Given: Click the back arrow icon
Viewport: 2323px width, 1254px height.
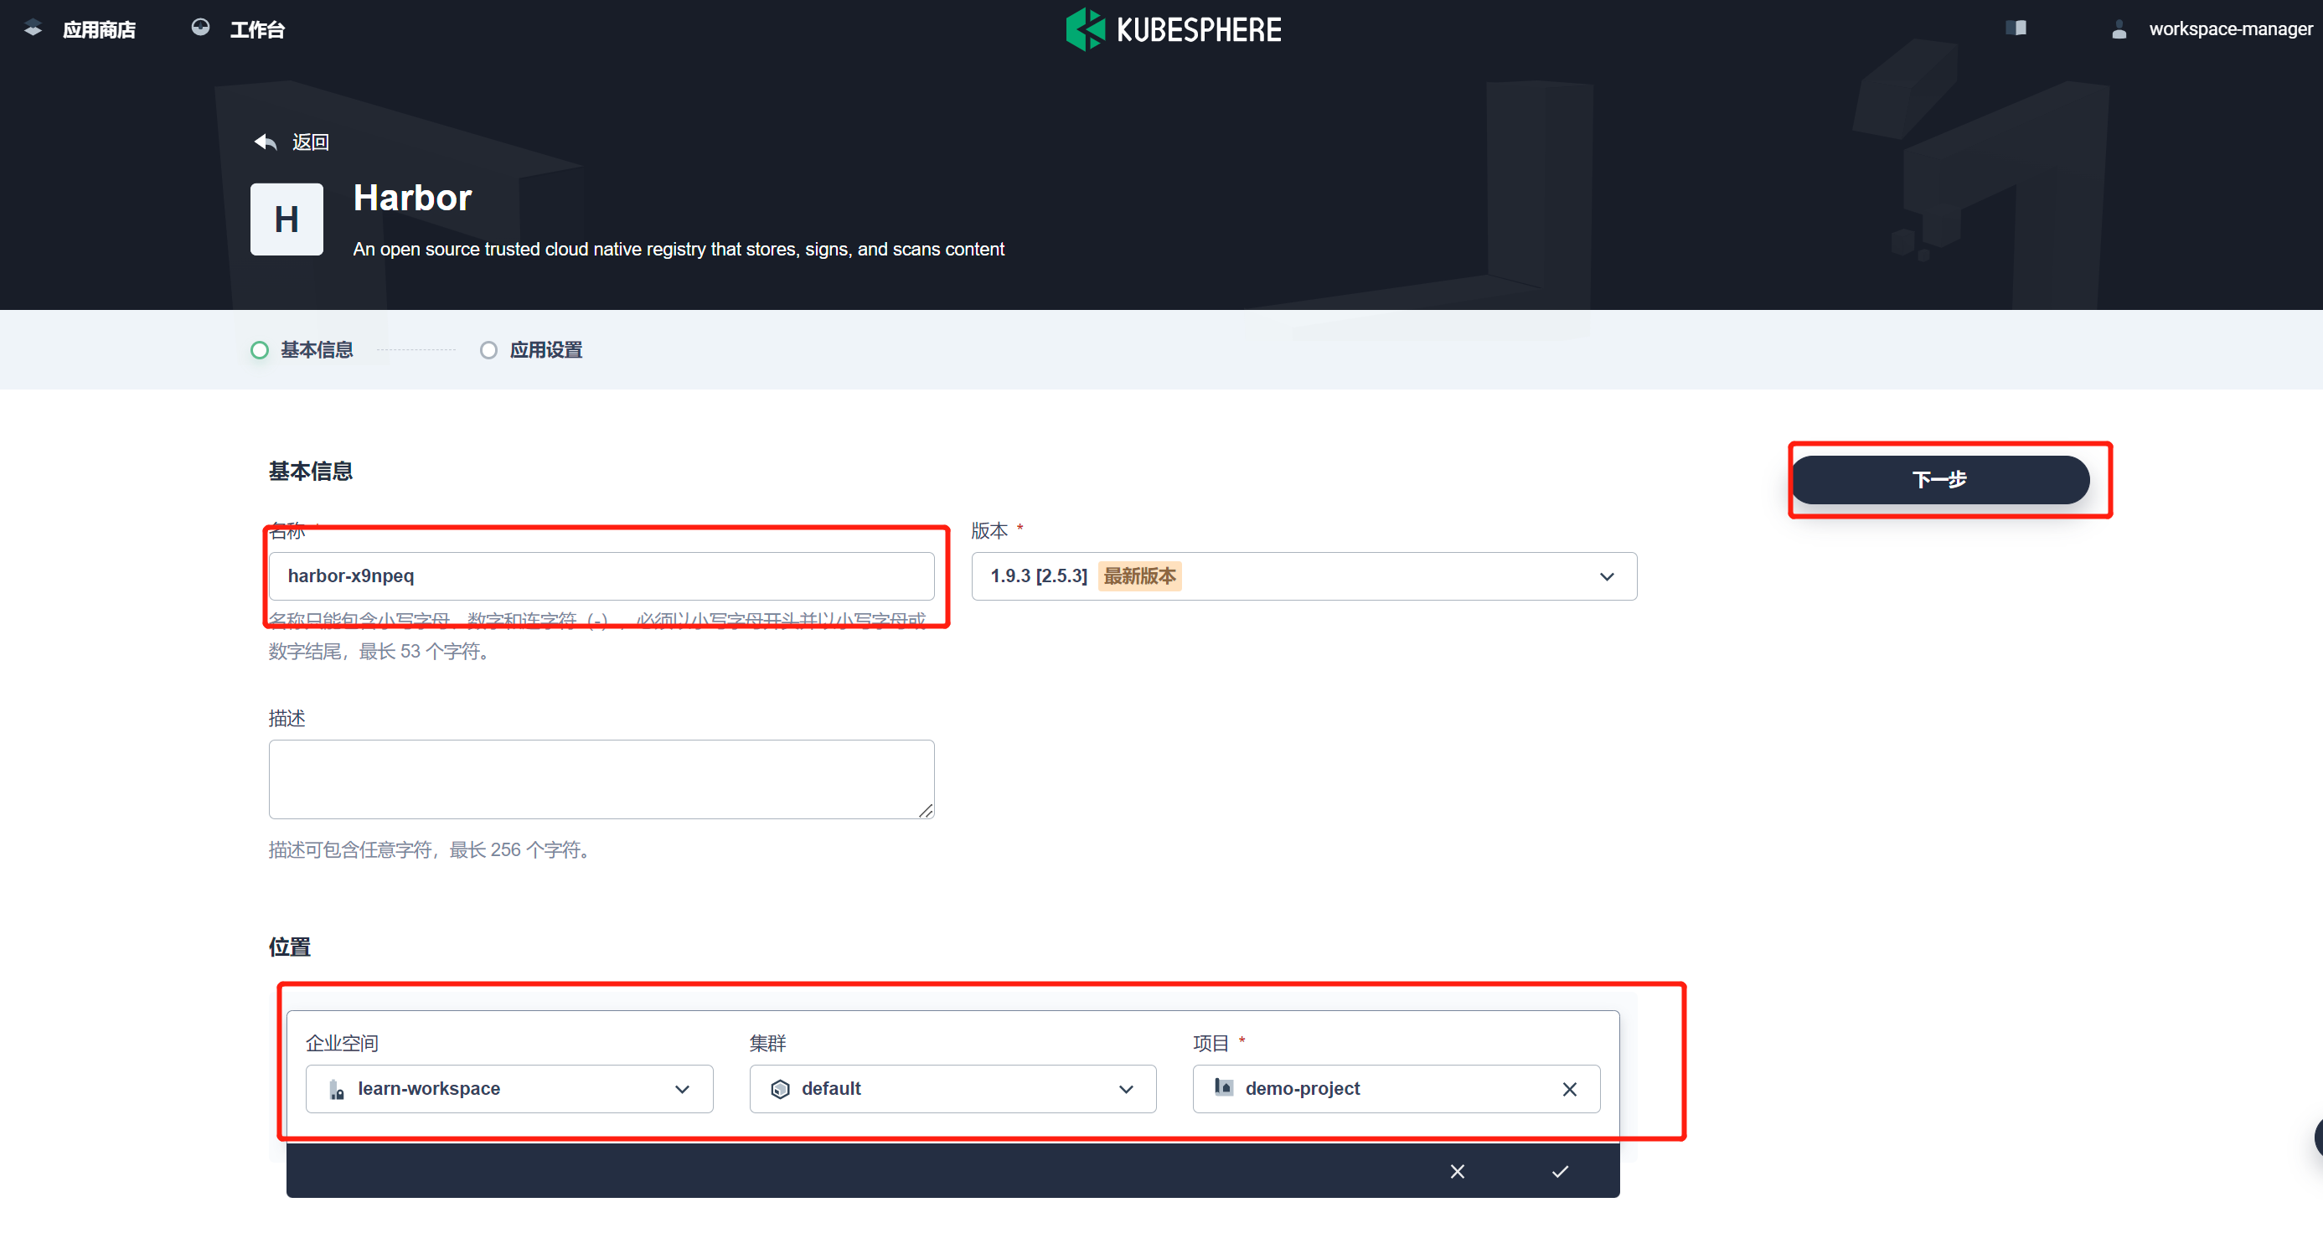Looking at the screenshot, I should coord(265,142).
